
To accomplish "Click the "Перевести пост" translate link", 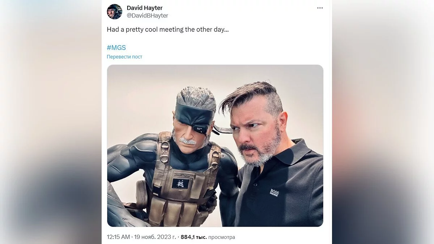I will pyautogui.click(x=124, y=57).
